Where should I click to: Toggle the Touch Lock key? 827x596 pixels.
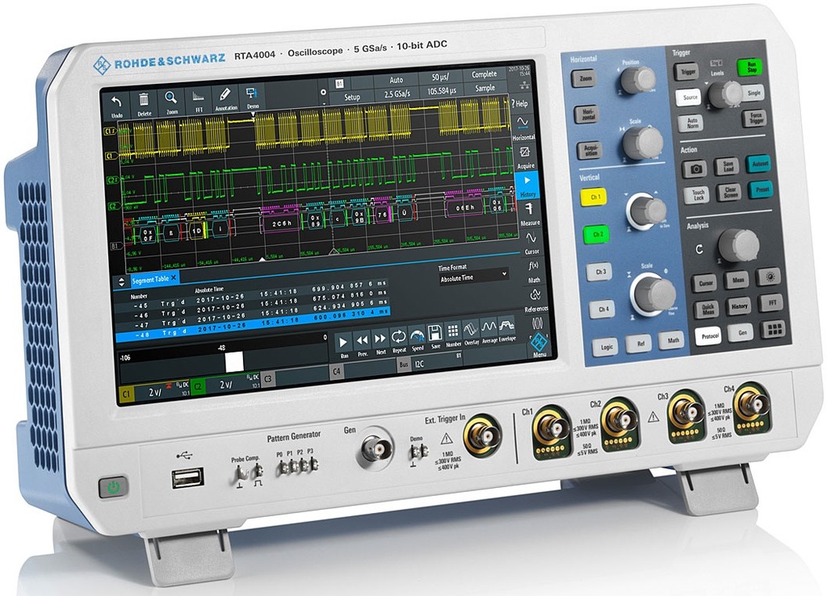click(698, 195)
